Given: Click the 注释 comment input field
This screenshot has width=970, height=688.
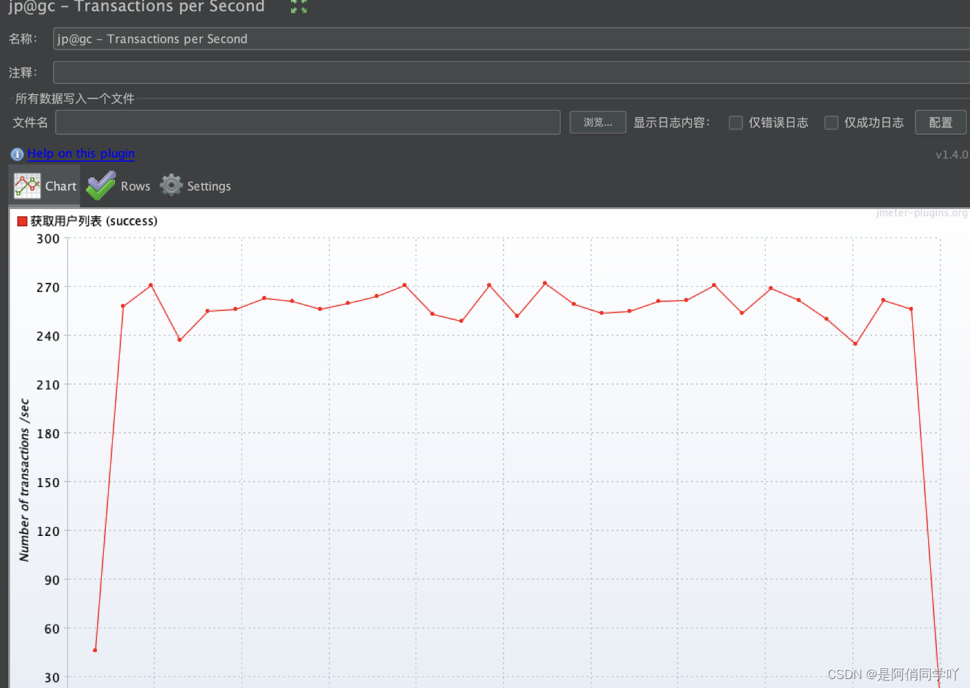Looking at the screenshot, I should pyautogui.click(x=511, y=72).
